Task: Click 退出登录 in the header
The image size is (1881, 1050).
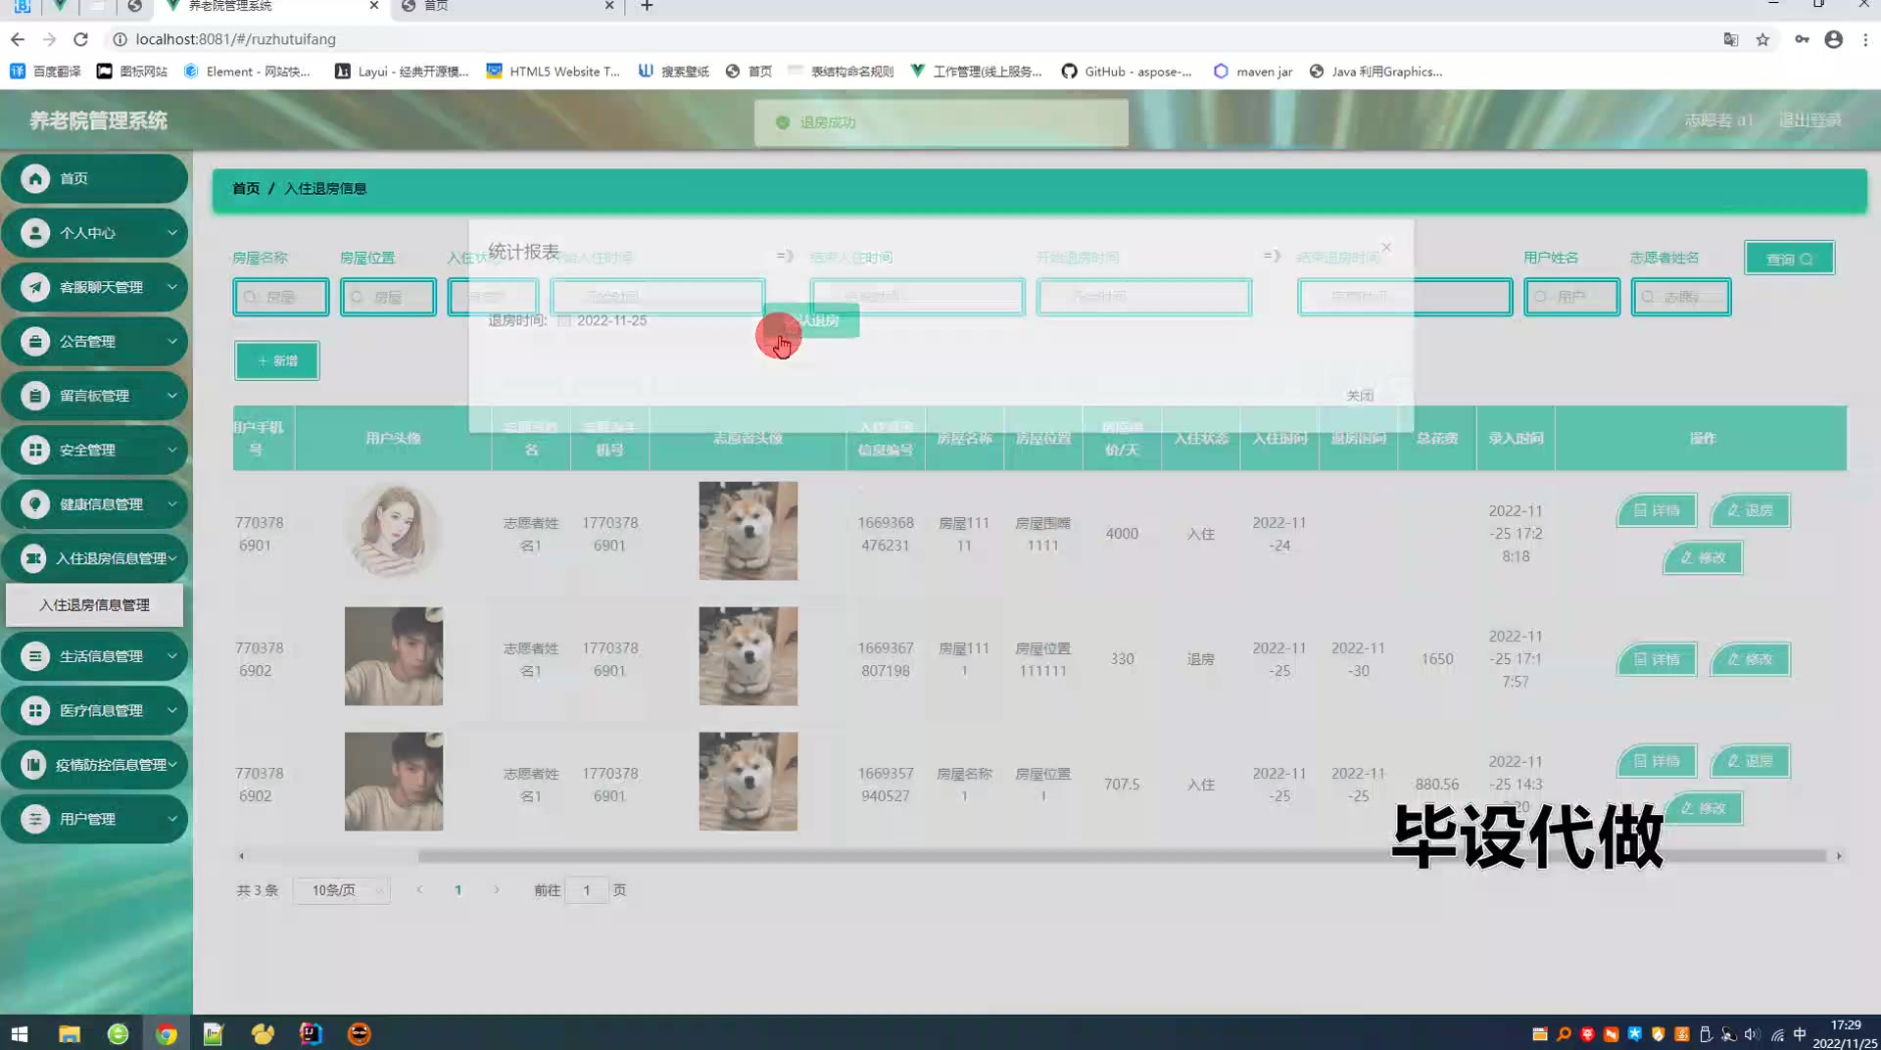Action: click(x=1810, y=119)
